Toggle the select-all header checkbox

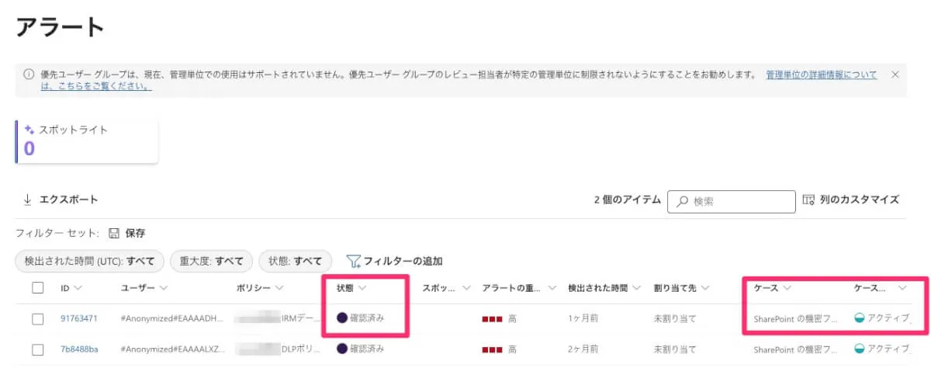[x=38, y=288]
